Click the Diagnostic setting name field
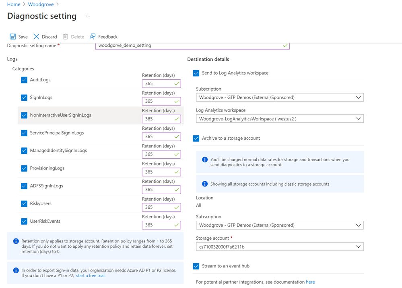Viewport: 402px width, 288px height. 192,46
